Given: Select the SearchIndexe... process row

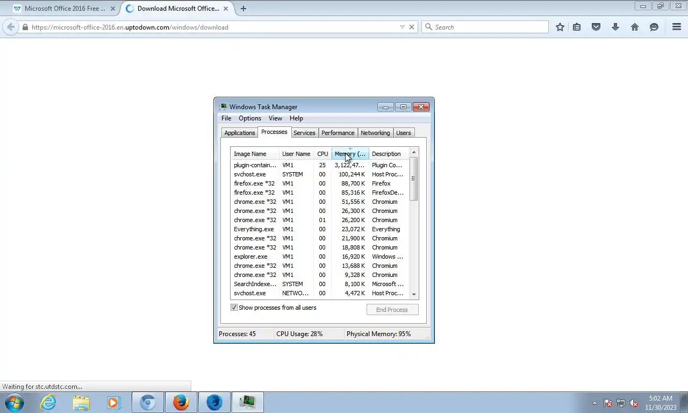Looking at the screenshot, I should click(x=320, y=284).
